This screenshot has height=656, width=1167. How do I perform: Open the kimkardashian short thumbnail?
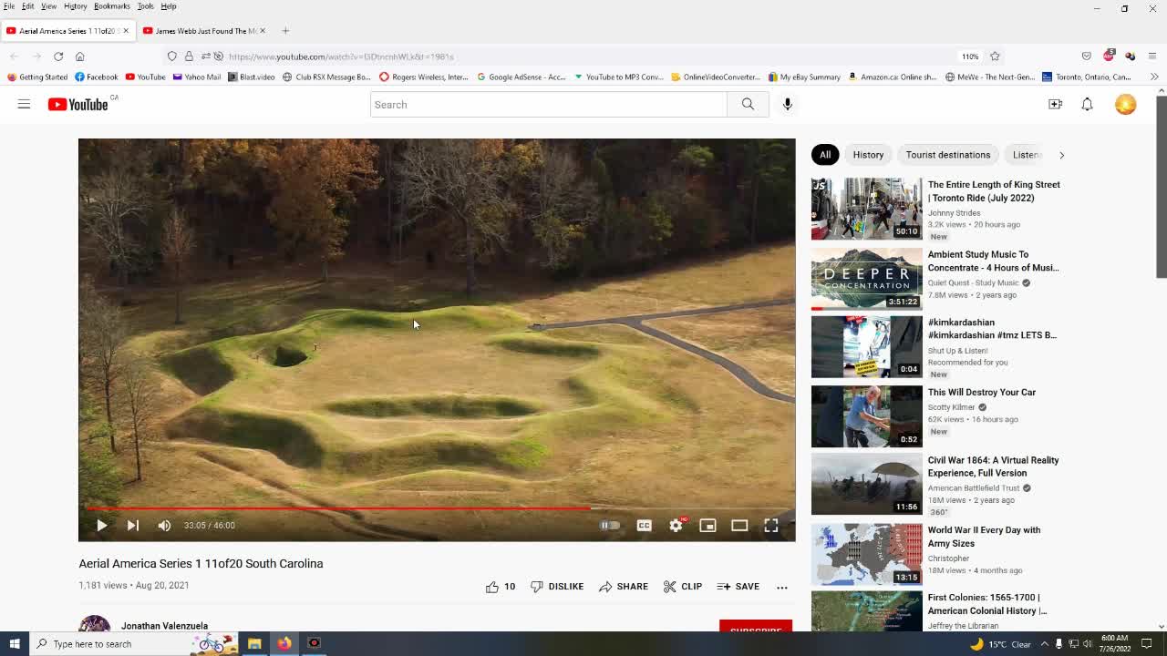[x=866, y=347]
